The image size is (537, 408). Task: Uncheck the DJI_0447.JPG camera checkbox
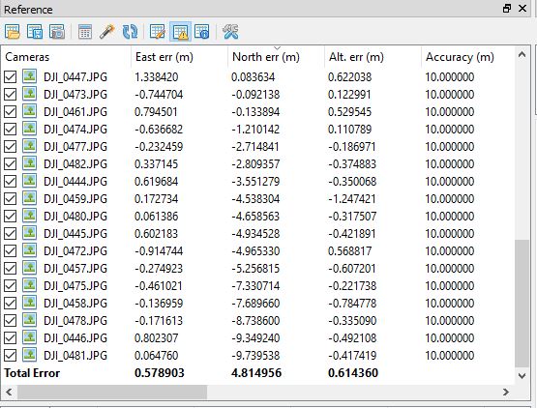[x=11, y=77]
